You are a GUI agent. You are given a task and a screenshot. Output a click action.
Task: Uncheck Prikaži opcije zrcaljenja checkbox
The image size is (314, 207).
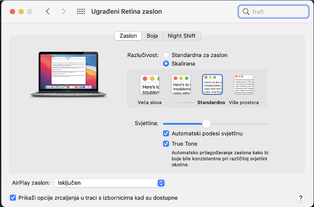[x=13, y=198]
